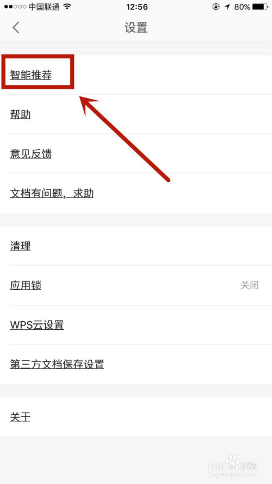Tap the rotation lock status icon

(x=216, y=7)
